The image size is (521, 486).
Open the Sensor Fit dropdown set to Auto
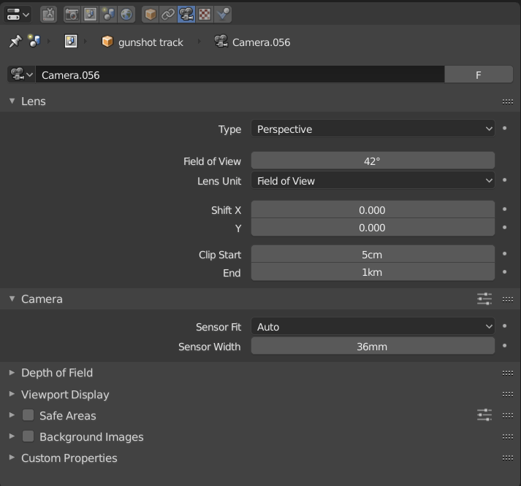[373, 326]
